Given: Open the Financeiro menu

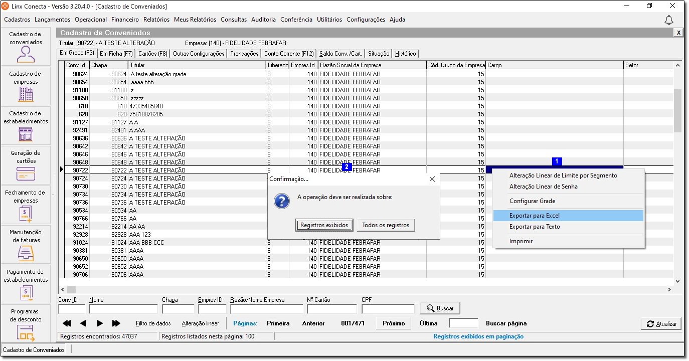Looking at the screenshot, I should [125, 20].
